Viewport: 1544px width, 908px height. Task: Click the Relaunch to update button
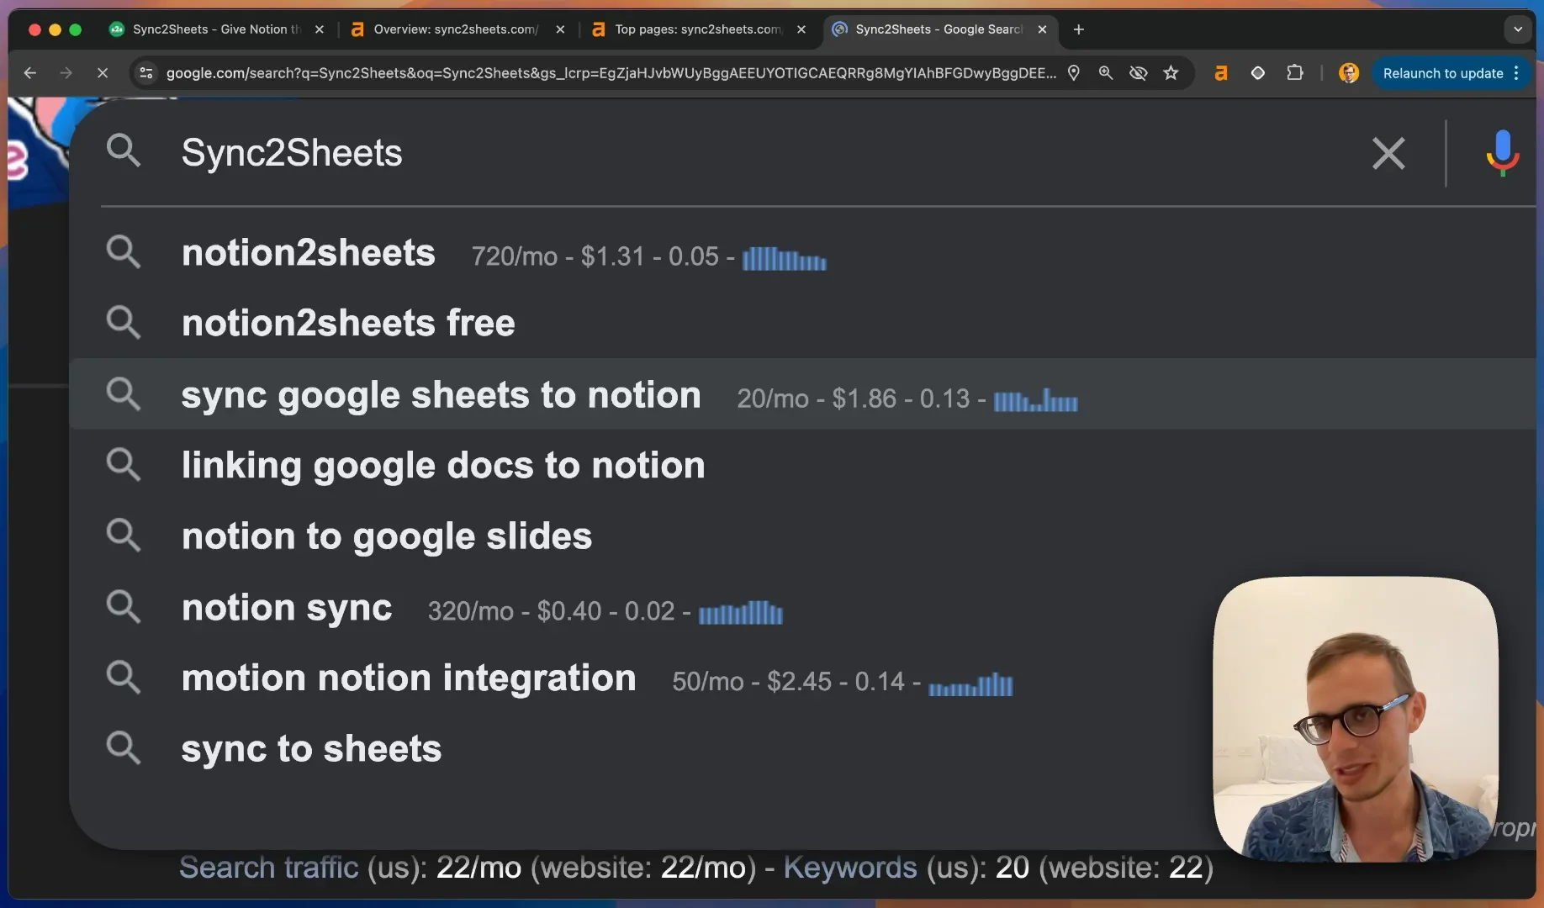pyautogui.click(x=1442, y=73)
